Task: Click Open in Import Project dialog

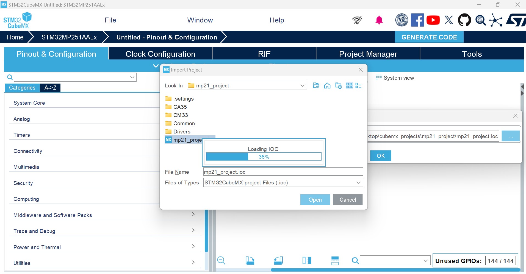Action: pyautogui.click(x=315, y=199)
